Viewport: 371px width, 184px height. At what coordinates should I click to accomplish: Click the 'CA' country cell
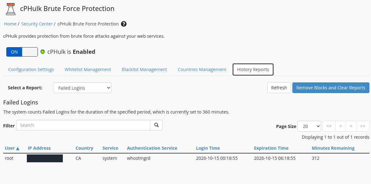point(78,158)
